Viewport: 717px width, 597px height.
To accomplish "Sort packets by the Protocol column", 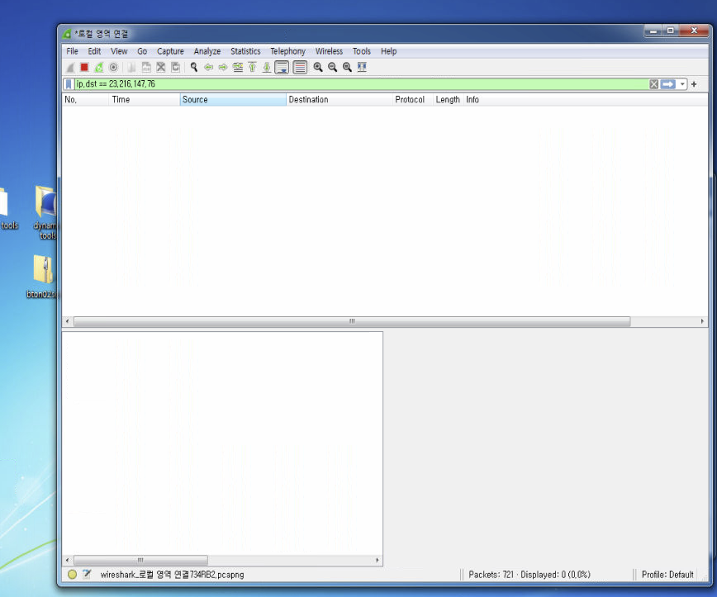I will pyautogui.click(x=413, y=100).
